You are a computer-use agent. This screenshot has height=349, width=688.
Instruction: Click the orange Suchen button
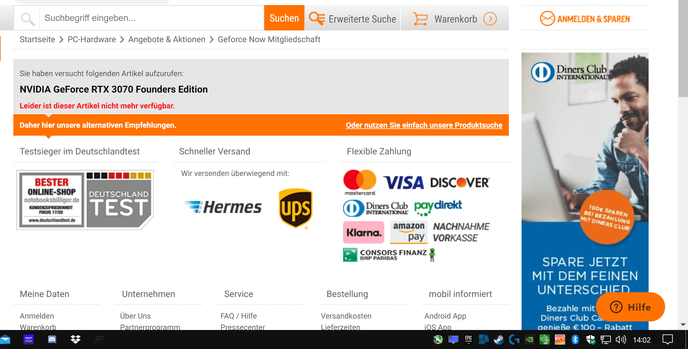(x=284, y=18)
